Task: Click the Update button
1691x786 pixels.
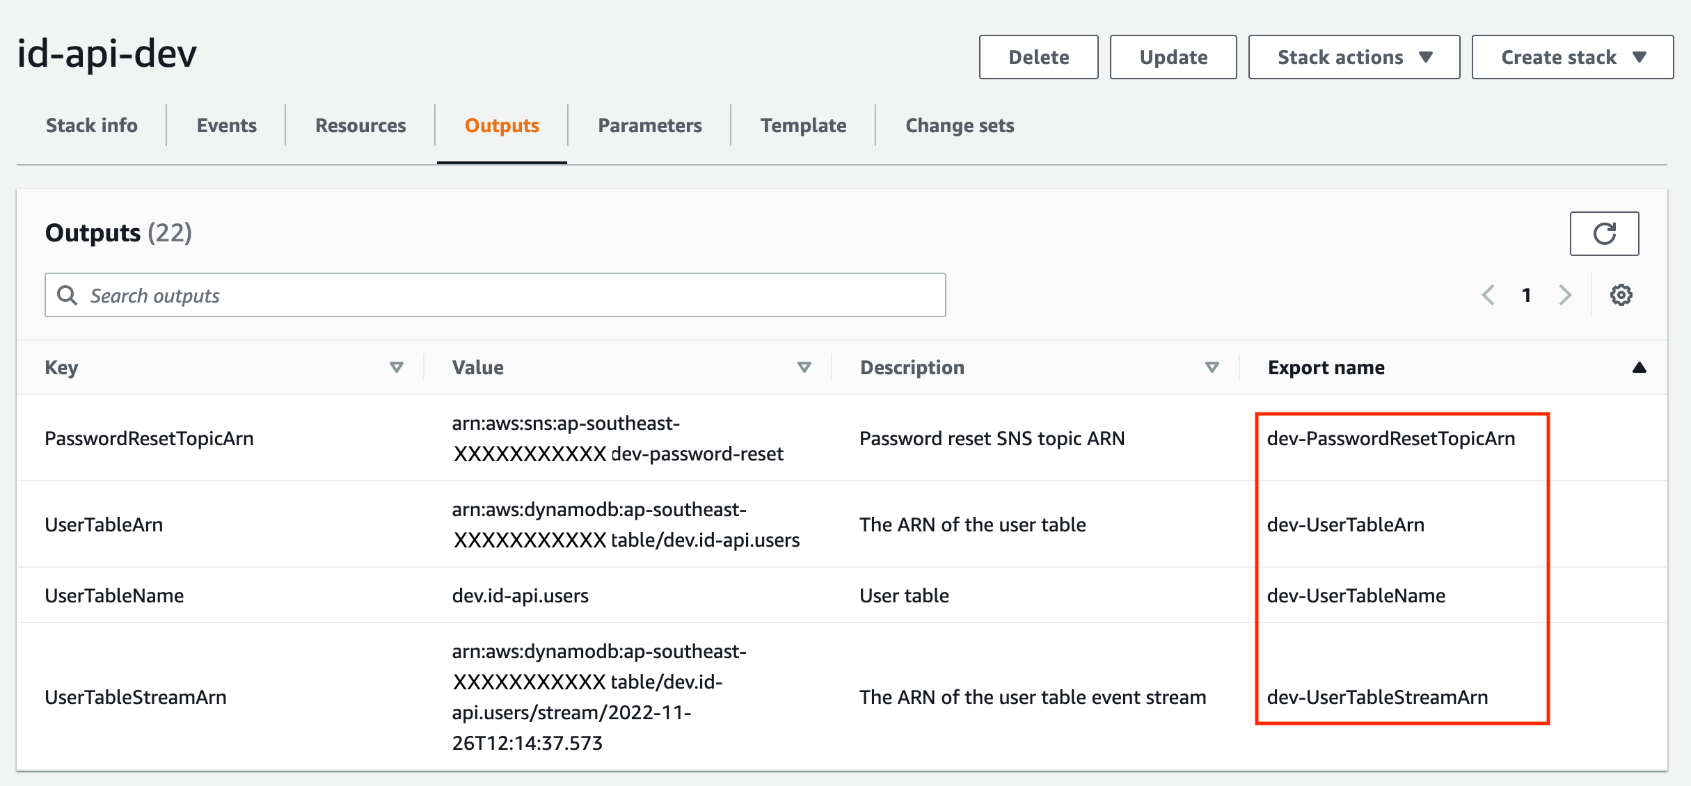Action: click(x=1173, y=56)
